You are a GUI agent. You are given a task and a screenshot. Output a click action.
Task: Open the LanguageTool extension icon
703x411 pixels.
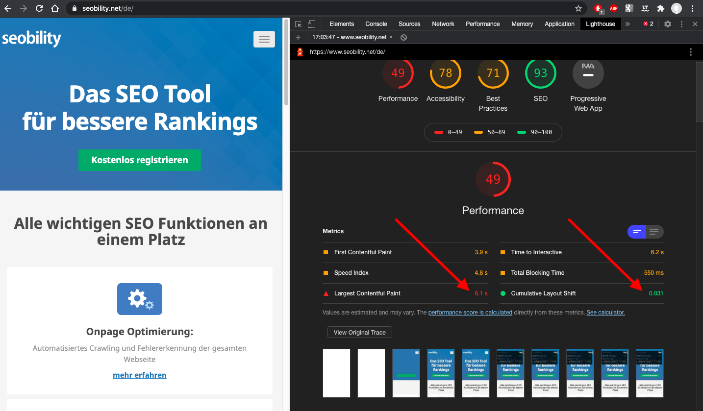pyautogui.click(x=645, y=8)
